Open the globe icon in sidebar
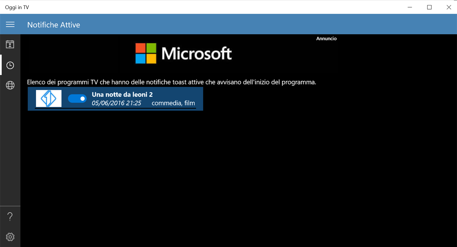Viewport: 457px width, 247px height. point(10,85)
